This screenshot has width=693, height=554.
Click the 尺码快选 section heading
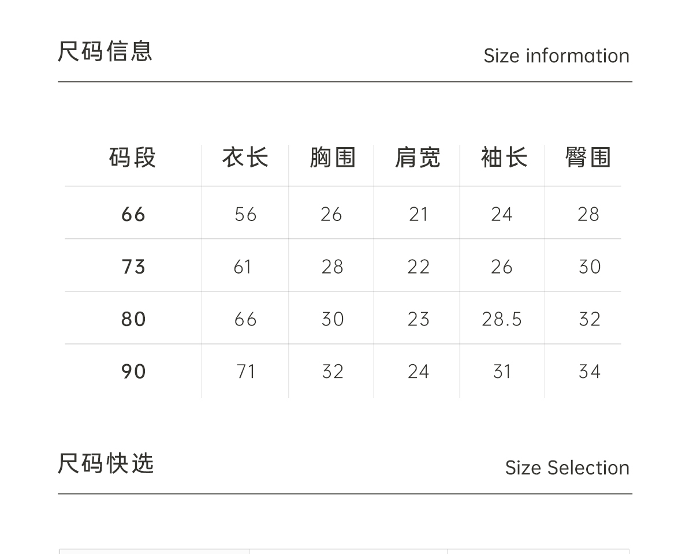pyautogui.click(x=106, y=463)
